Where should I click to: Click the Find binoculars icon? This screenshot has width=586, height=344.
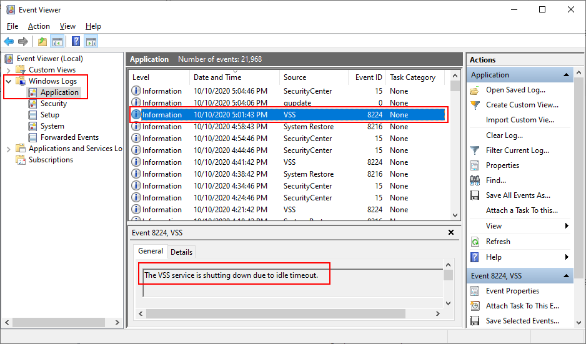(475, 180)
